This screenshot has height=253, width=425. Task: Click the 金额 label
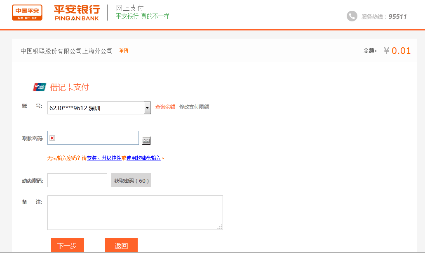(370, 51)
